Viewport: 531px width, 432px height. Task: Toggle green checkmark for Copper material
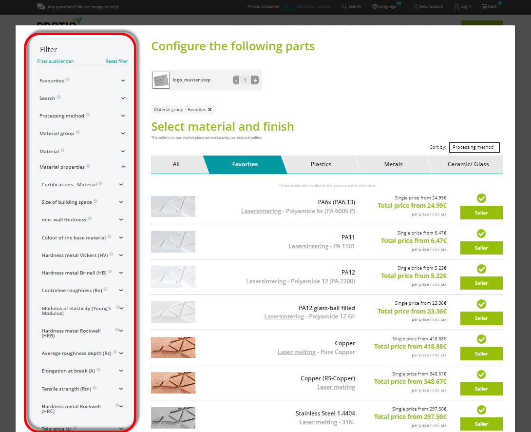[x=481, y=339]
